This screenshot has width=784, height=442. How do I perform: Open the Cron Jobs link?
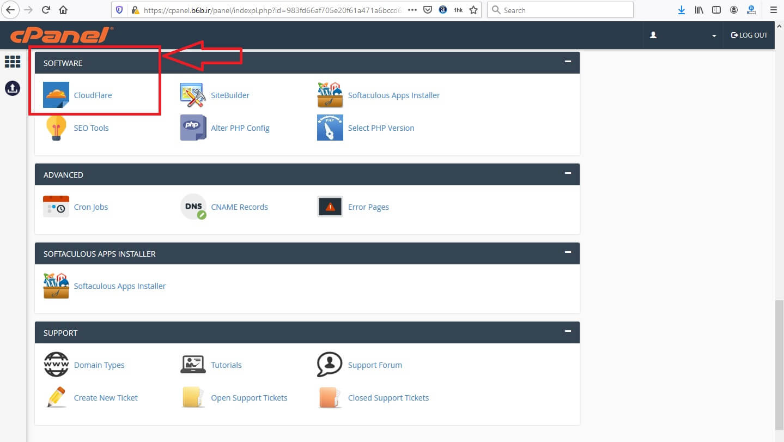(91, 207)
